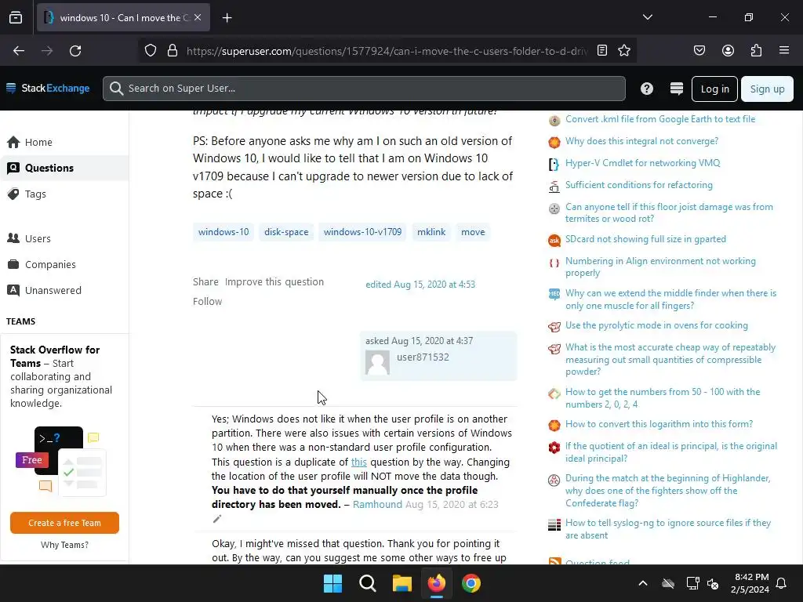Open the Firefox application menu
The image size is (803, 602).
[x=784, y=51]
